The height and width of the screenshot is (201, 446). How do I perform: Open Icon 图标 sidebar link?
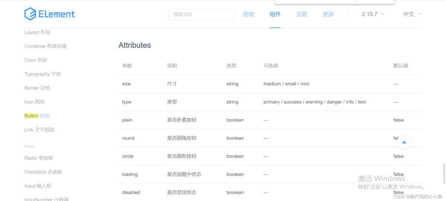click(35, 102)
